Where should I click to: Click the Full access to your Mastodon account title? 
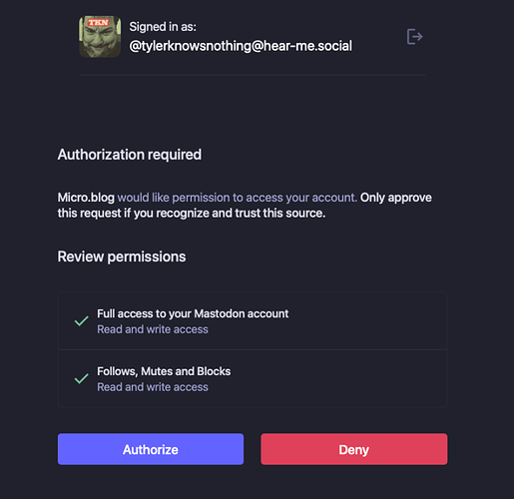(x=193, y=313)
